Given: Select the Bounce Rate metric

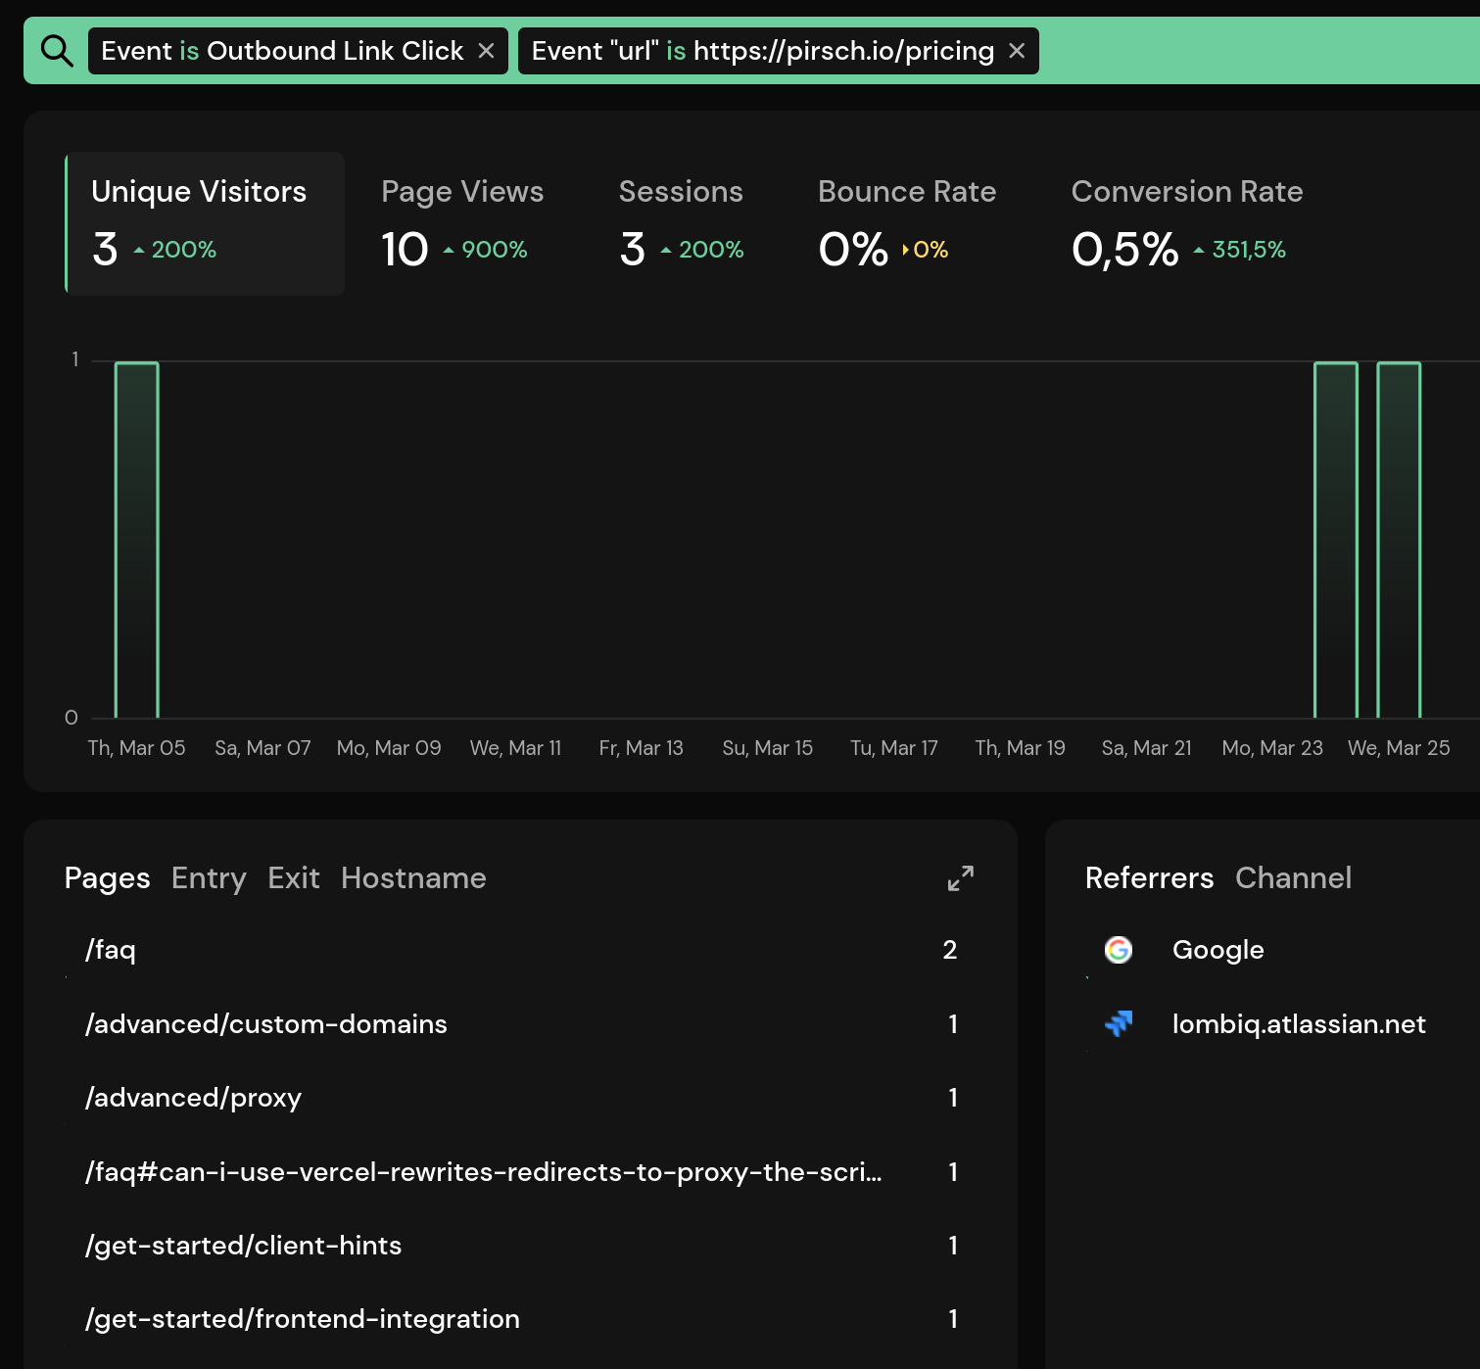Looking at the screenshot, I should click(906, 223).
